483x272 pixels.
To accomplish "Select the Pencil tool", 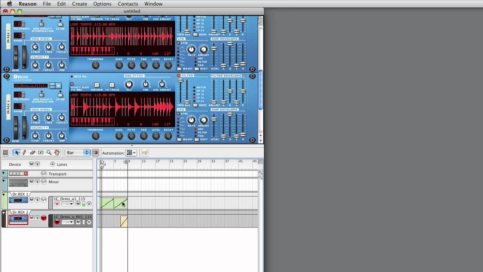I will 24,153.
